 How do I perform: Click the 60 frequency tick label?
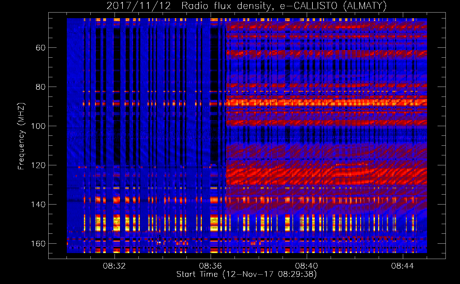pyautogui.click(x=40, y=47)
